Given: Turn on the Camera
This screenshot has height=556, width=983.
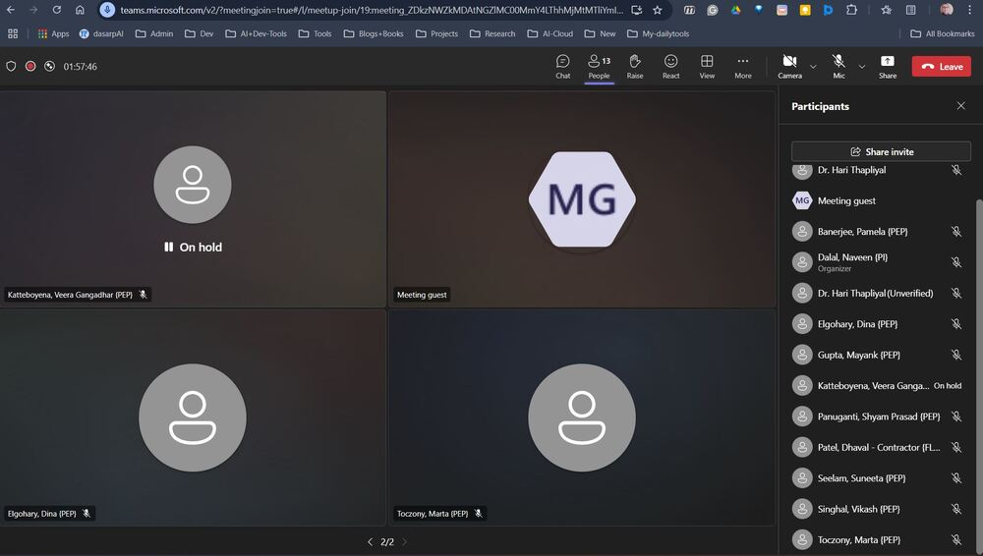Looking at the screenshot, I should click(x=790, y=67).
